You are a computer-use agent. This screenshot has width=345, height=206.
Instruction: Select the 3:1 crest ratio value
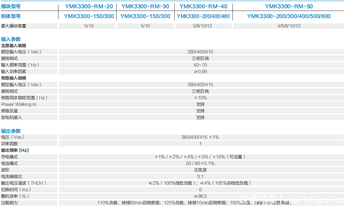[200, 176]
